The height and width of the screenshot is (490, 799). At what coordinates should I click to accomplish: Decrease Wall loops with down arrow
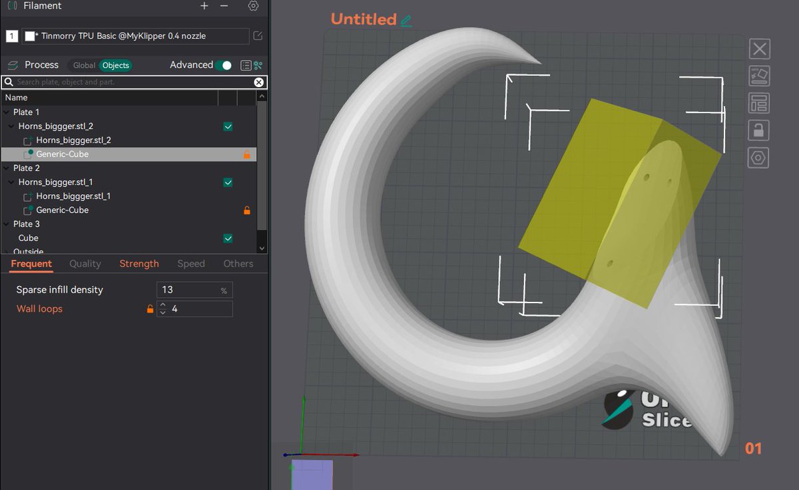(x=162, y=313)
